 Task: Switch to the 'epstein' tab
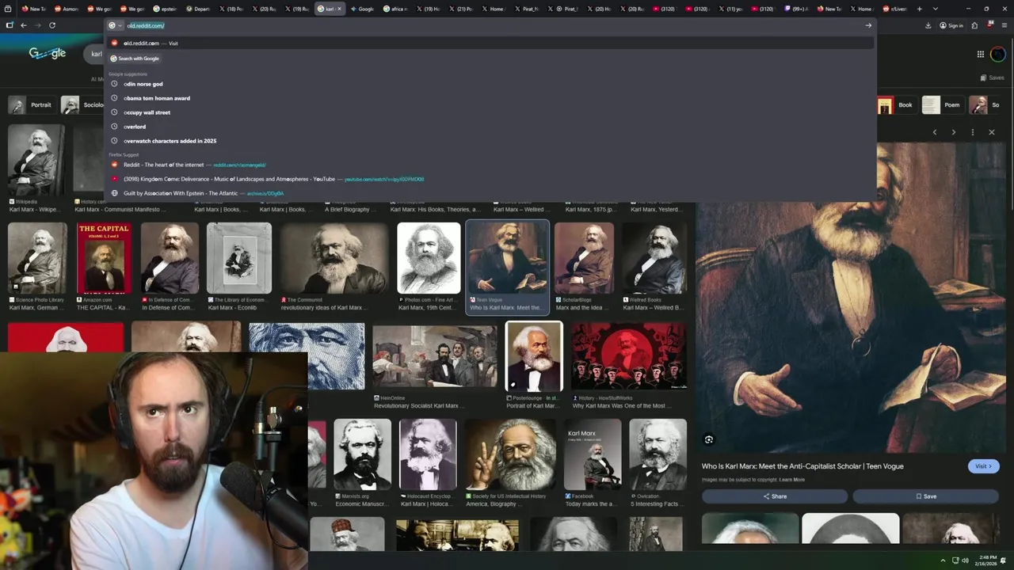165,9
